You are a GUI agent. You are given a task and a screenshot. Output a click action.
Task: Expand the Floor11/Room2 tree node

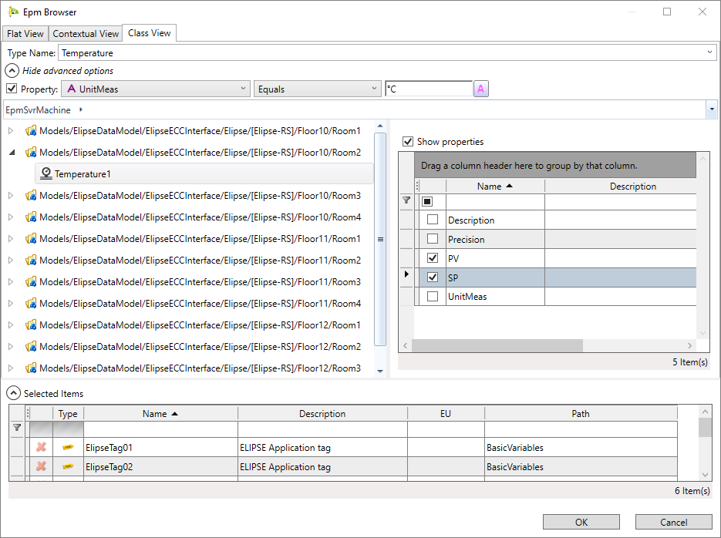(11, 261)
